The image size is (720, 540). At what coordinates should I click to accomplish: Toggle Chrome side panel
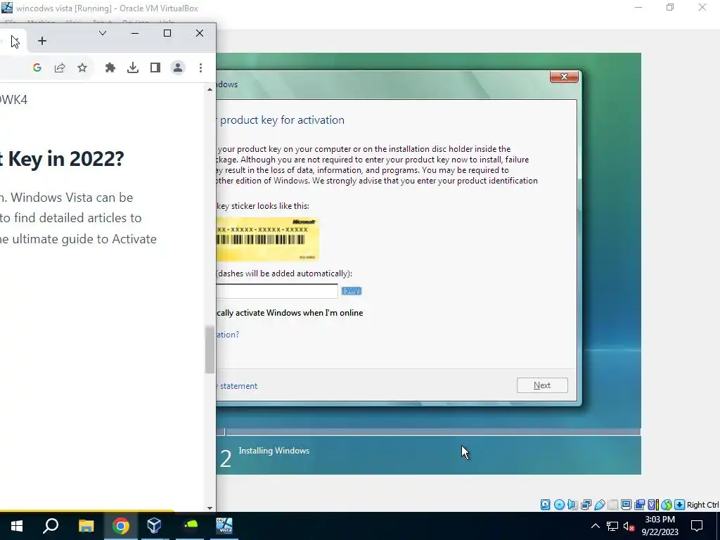tap(155, 68)
